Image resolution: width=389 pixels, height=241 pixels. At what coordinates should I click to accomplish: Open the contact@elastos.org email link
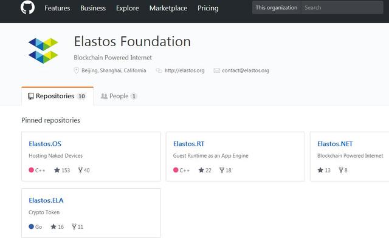click(x=246, y=70)
